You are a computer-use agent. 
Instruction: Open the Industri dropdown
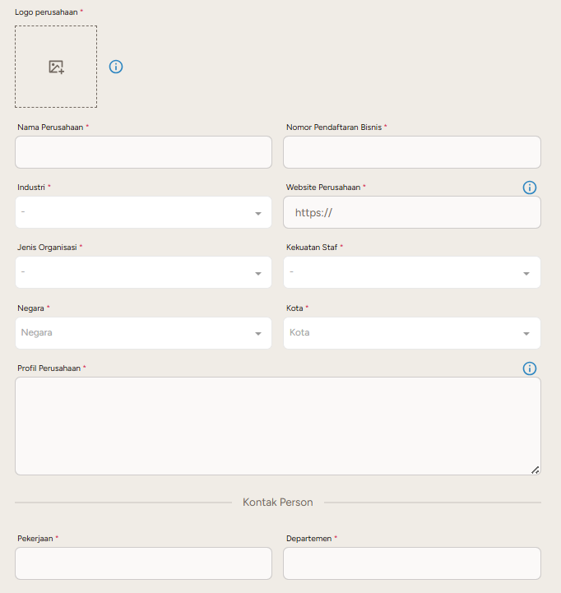pos(143,212)
